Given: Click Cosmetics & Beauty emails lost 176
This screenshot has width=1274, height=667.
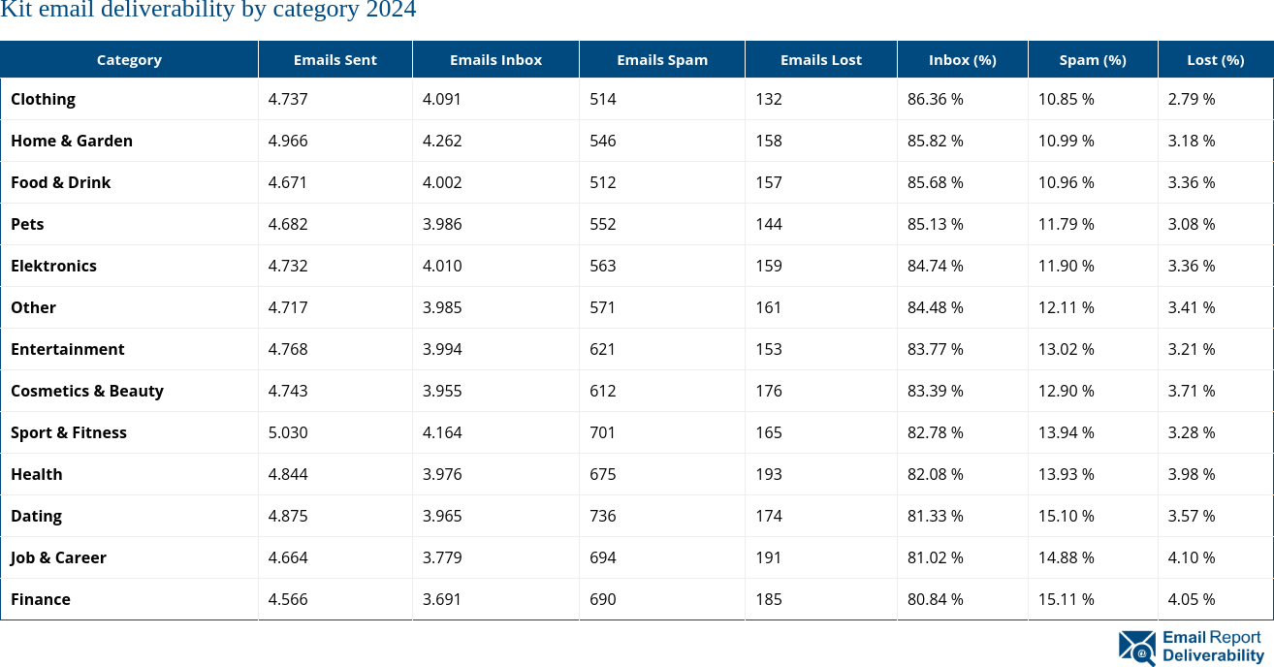Looking at the screenshot, I should coord(769,391).
